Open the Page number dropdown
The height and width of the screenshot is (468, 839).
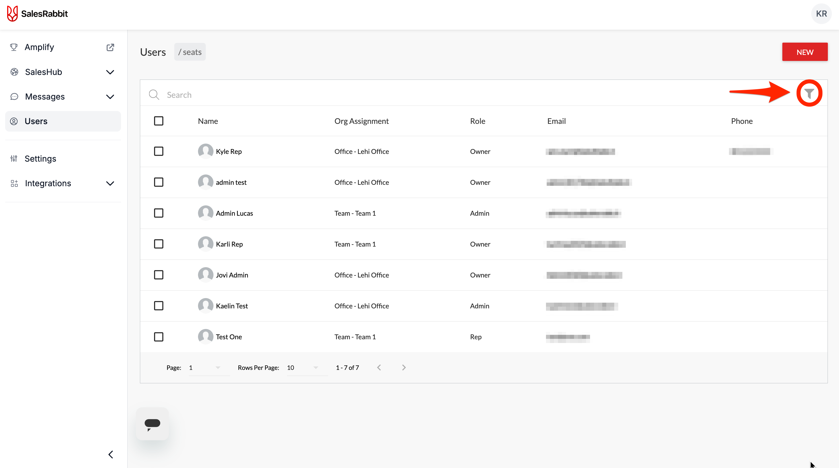click(x=205, y=367)
